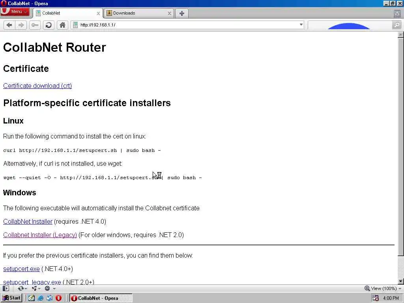
Task: Click the closed tabs trash icon
Action: 397,13
